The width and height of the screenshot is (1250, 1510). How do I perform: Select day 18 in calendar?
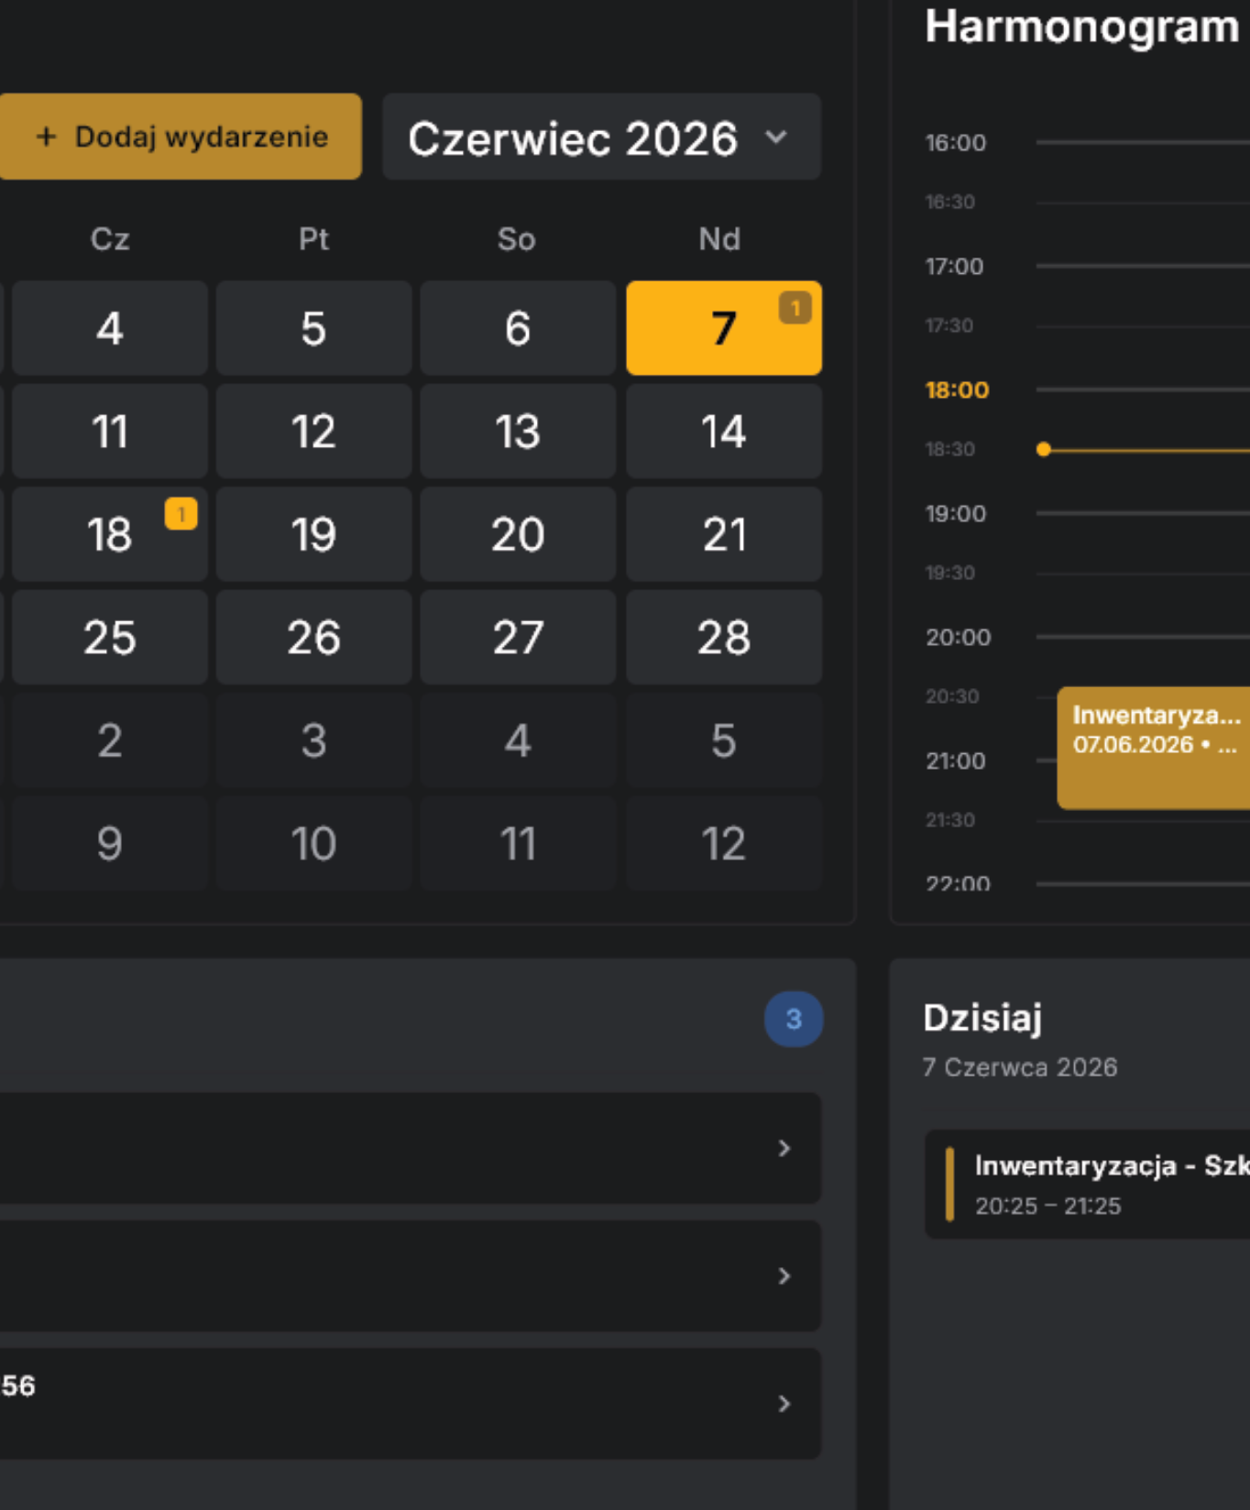pyautogui.click(x=110, y=534)
